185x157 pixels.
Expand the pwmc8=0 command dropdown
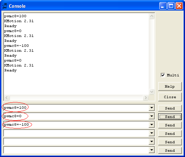(x=152, y=116)
